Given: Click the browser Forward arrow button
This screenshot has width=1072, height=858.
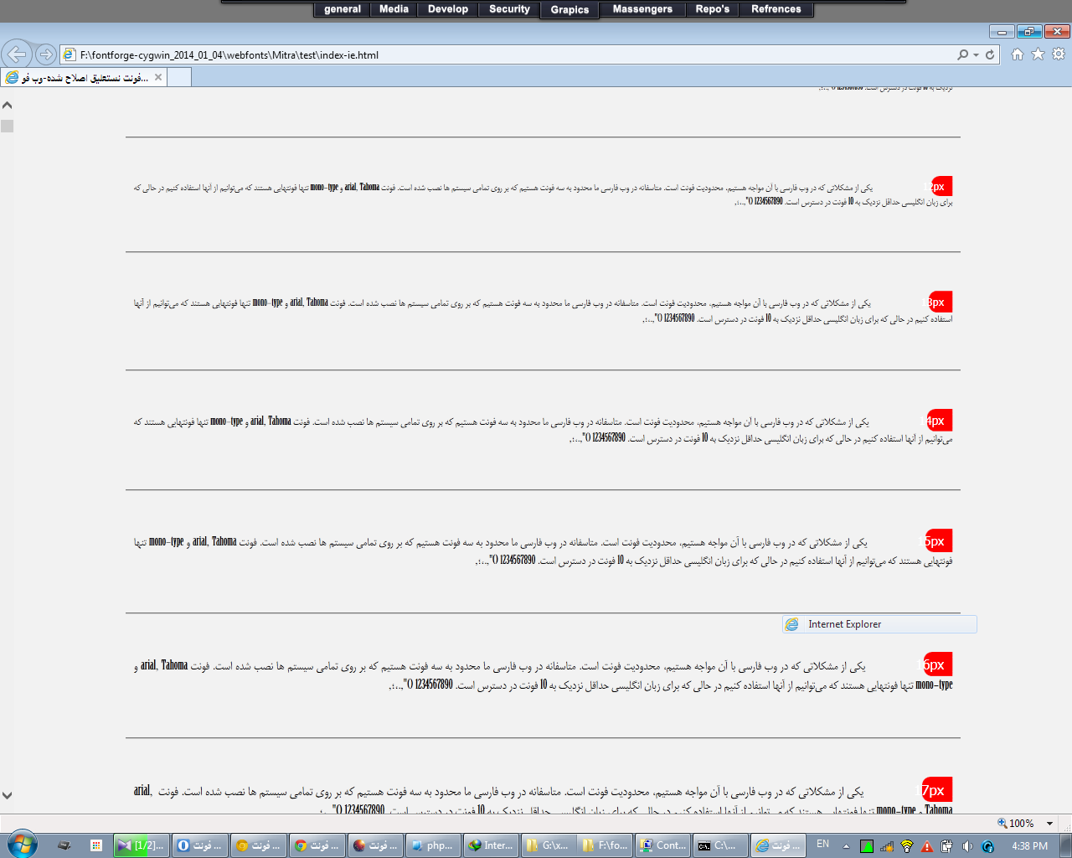Looking at the screenshot, I should (x=46, y=54).
